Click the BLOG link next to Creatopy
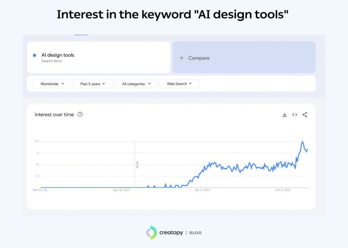 click(195, 233)
